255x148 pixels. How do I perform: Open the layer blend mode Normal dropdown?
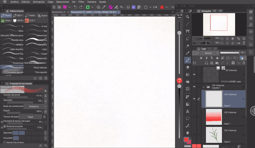(x=210, y=53)
